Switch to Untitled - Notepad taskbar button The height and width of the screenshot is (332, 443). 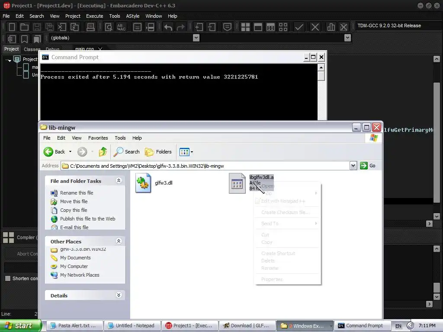point(132,326)
